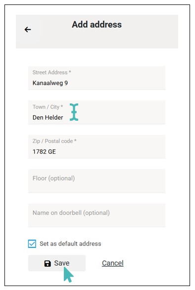Click the word 'Save' on the button

pyautogui.click(x=62, y=263)
